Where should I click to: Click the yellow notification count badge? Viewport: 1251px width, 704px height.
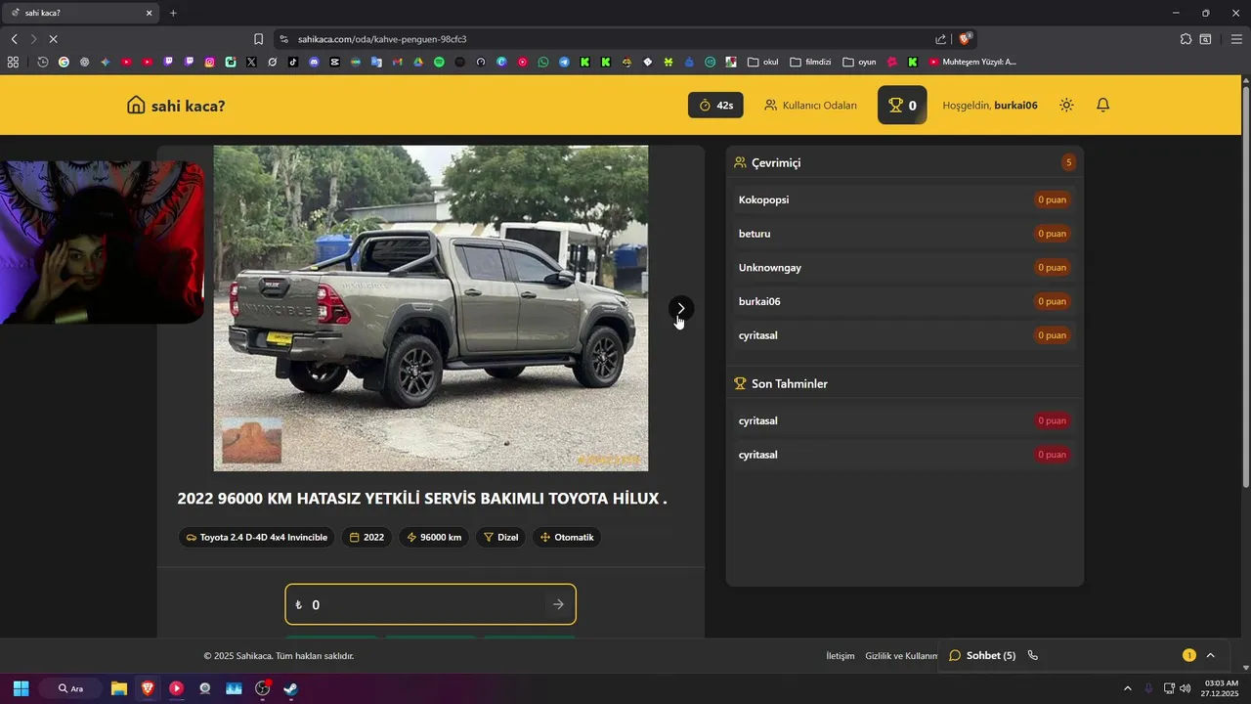click(x=1188, y=655)
